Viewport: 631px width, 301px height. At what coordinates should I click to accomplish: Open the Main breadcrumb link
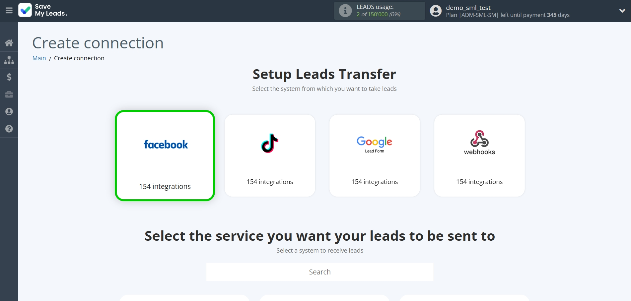pos(39,58)
